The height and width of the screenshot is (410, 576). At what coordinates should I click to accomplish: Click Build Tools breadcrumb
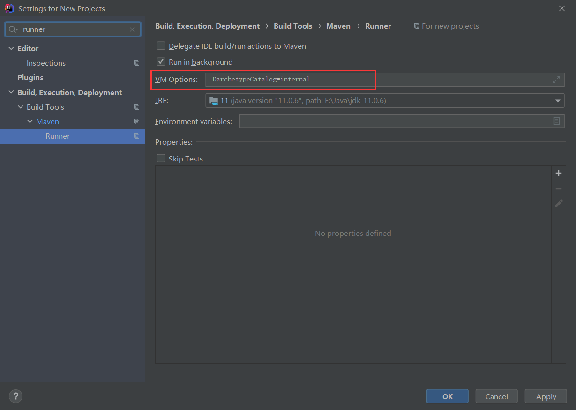[293, 26]
